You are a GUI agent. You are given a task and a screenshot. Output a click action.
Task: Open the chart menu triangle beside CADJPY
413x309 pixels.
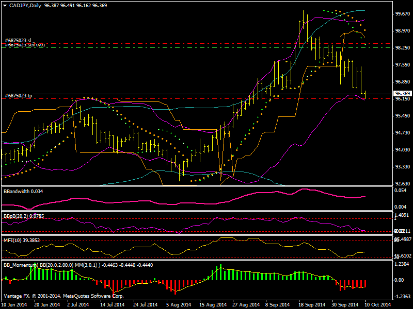[5, 6]
